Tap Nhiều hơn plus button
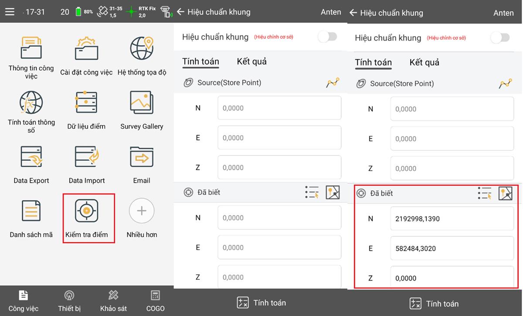 tap(142, 211)
